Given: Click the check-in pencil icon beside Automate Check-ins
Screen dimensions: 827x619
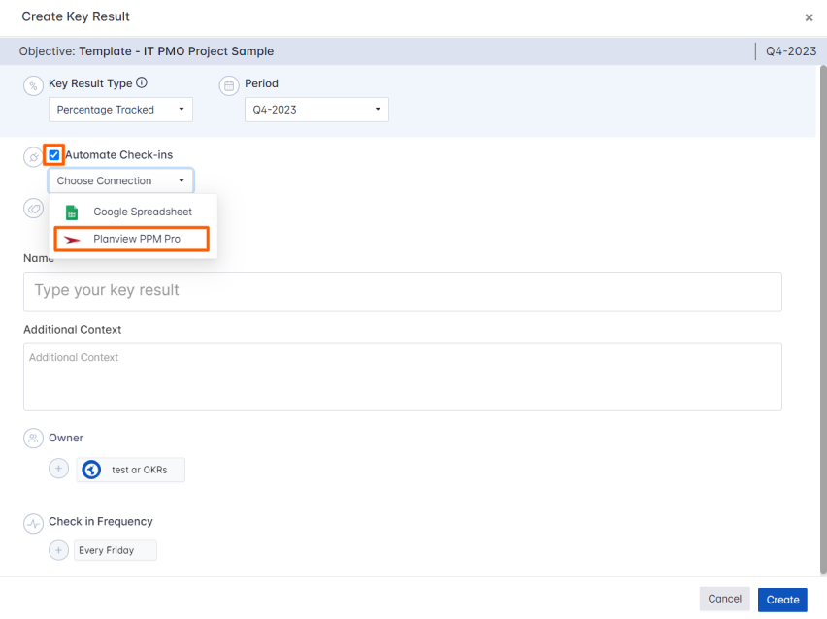Looking at the screenshot, I should [33, 155].
